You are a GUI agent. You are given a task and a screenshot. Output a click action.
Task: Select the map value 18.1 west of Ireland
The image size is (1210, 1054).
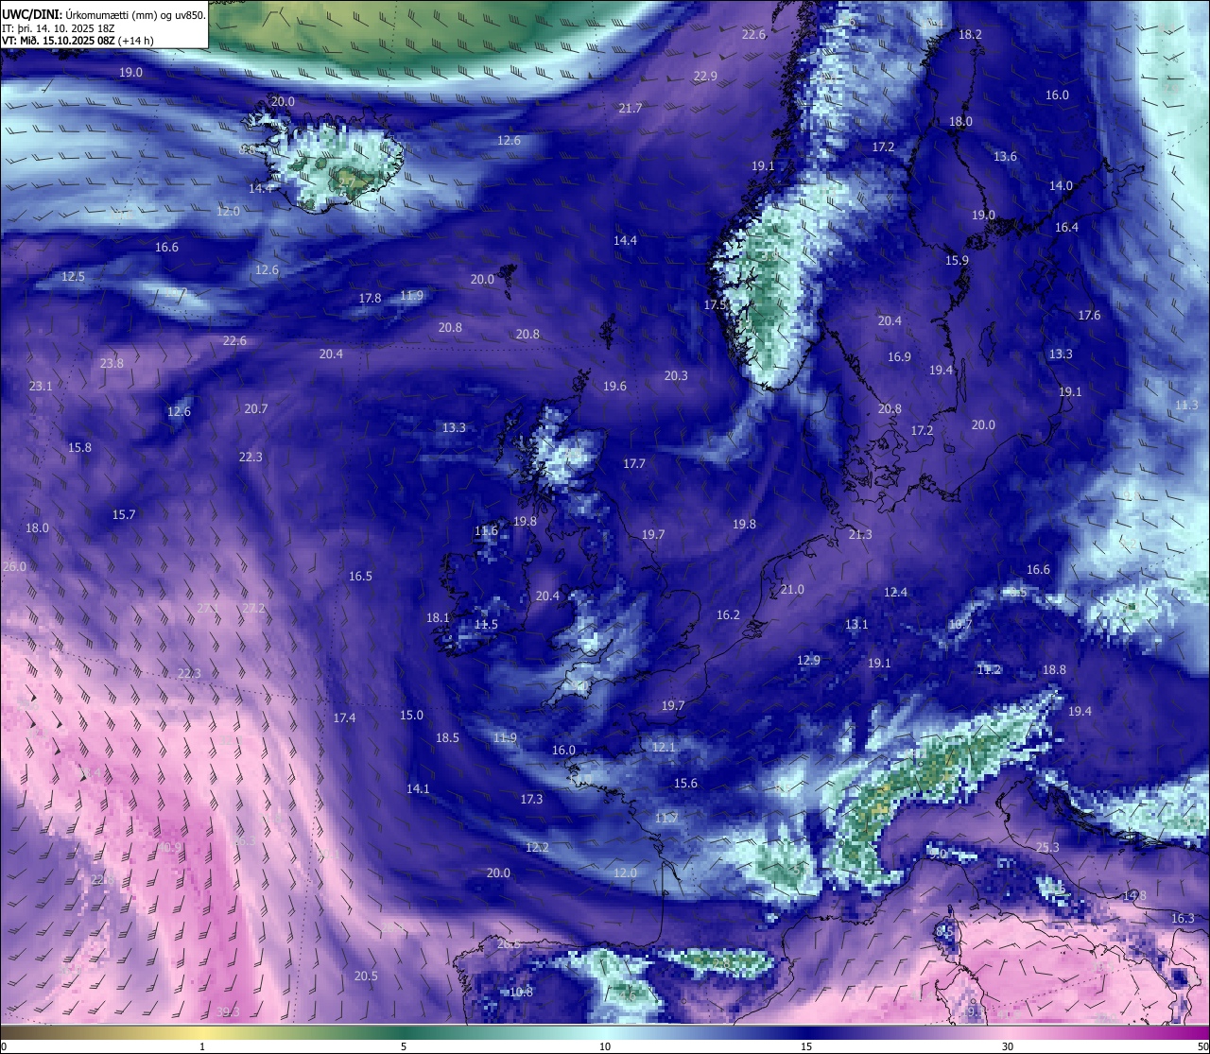(438, 617)
